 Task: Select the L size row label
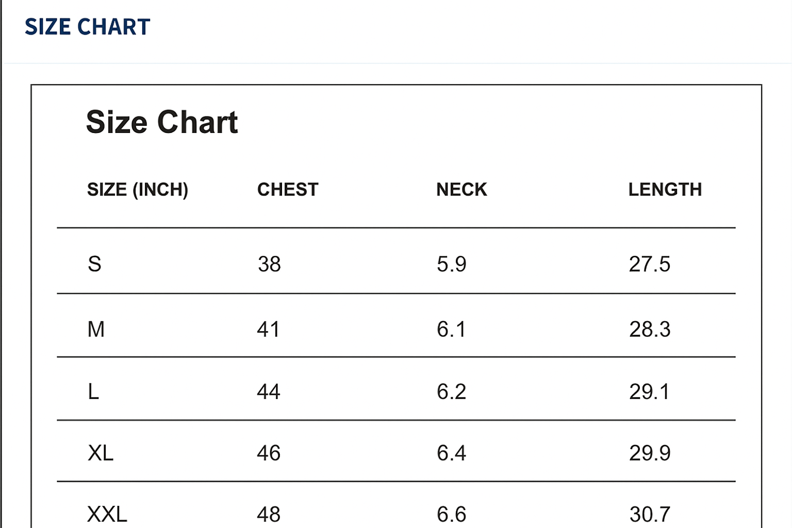(93, 392)
